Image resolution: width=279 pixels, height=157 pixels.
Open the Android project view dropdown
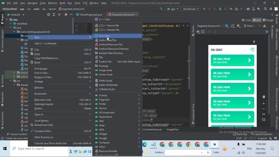(x=16, y=14)
